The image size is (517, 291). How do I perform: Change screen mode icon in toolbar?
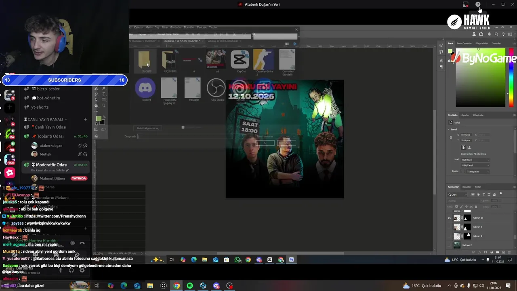pos(103,129)
